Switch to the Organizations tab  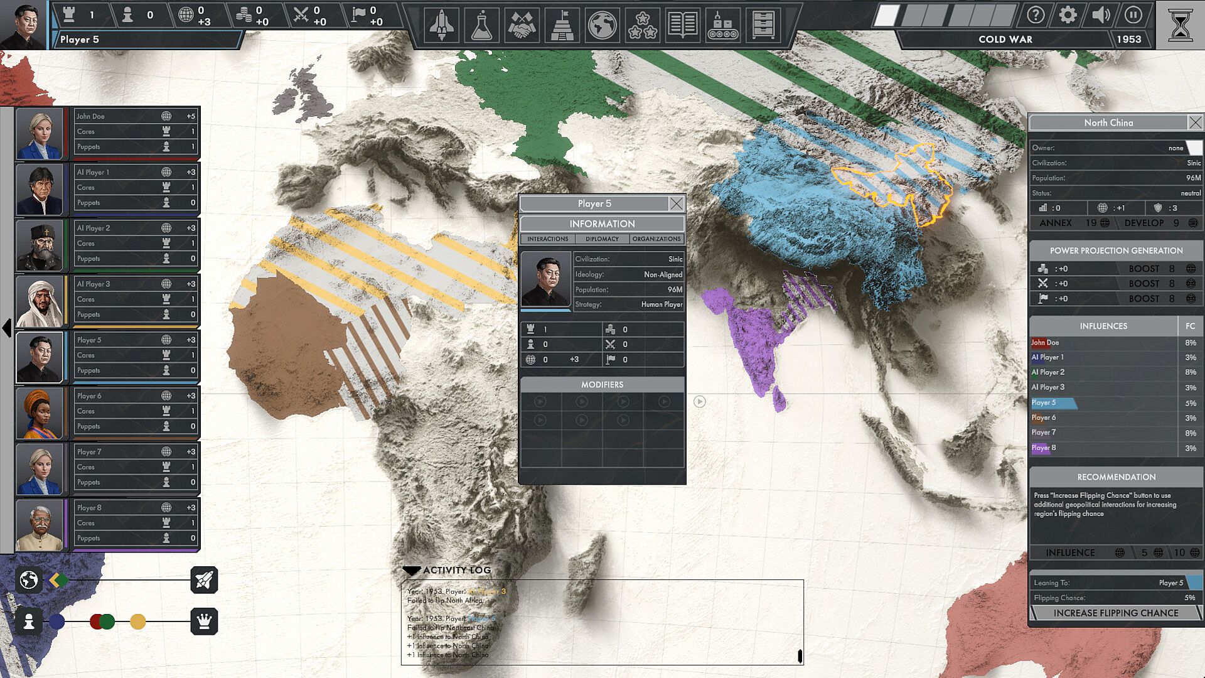[656, 239]
